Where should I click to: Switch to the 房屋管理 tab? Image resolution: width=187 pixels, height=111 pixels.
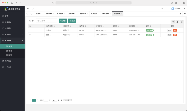point(71,14)
